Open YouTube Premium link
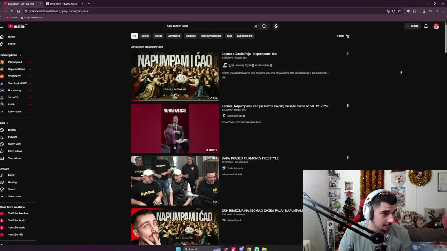Image resolution: width=447 pixels, height=251 pixels. tap(18, 213)
